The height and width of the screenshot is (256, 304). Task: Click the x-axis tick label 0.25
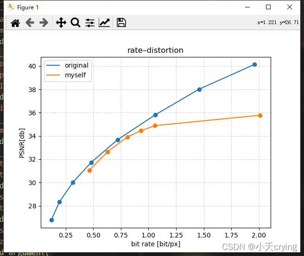click(66, 235)
